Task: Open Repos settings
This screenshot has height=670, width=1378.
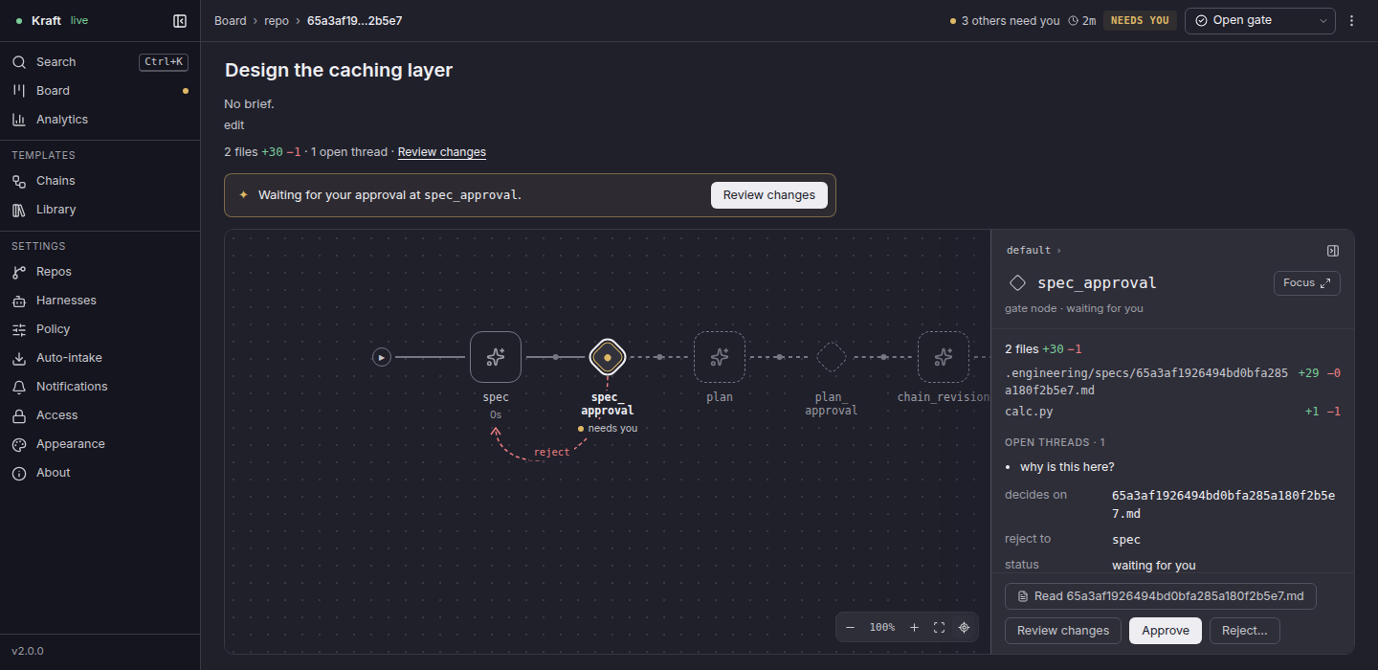Action: (100, 272)
